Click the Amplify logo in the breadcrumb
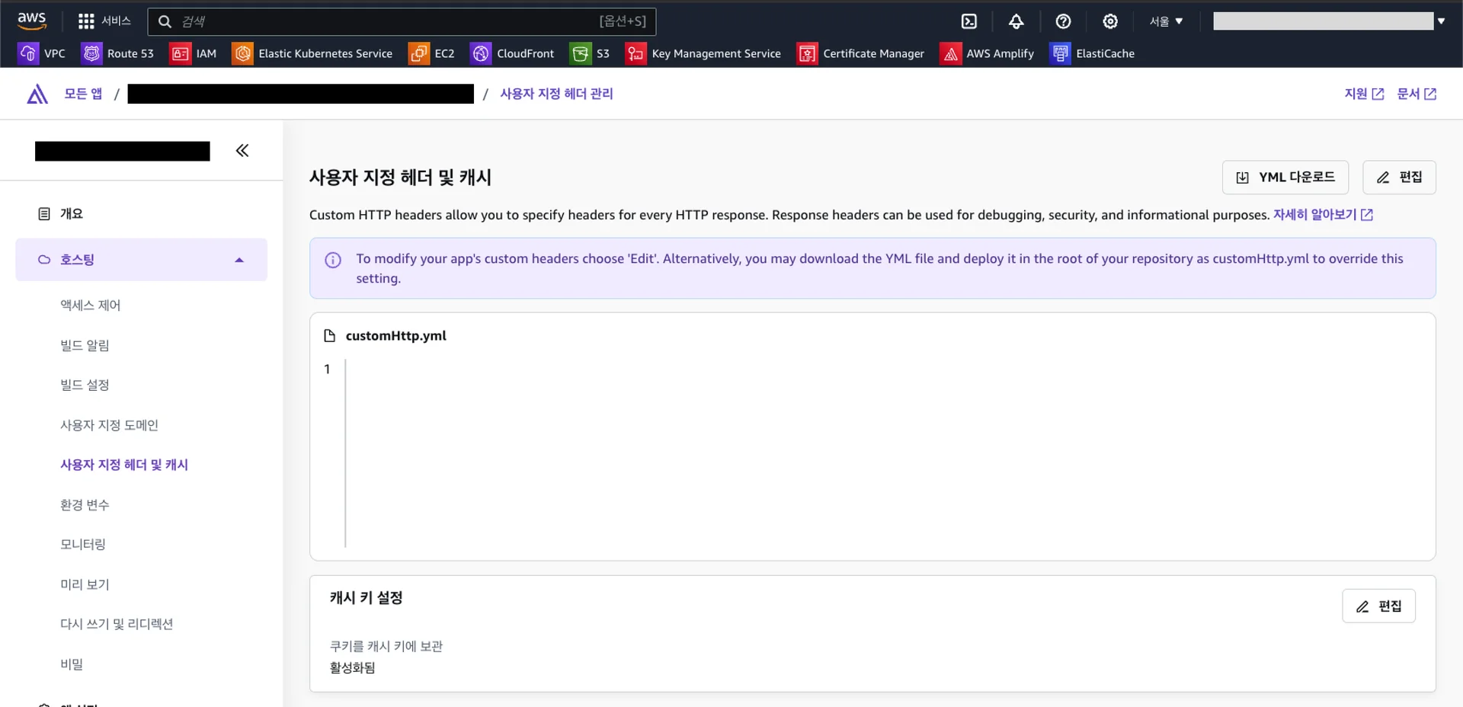Image resolution: width=1463 pixels, height=707 pixels. click(37, 94)
